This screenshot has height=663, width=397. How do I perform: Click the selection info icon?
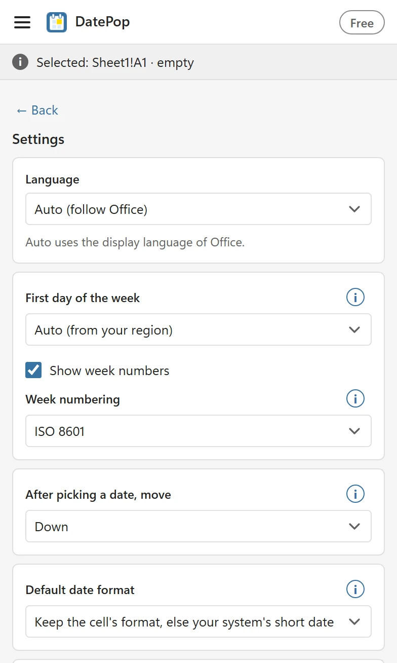20,62
